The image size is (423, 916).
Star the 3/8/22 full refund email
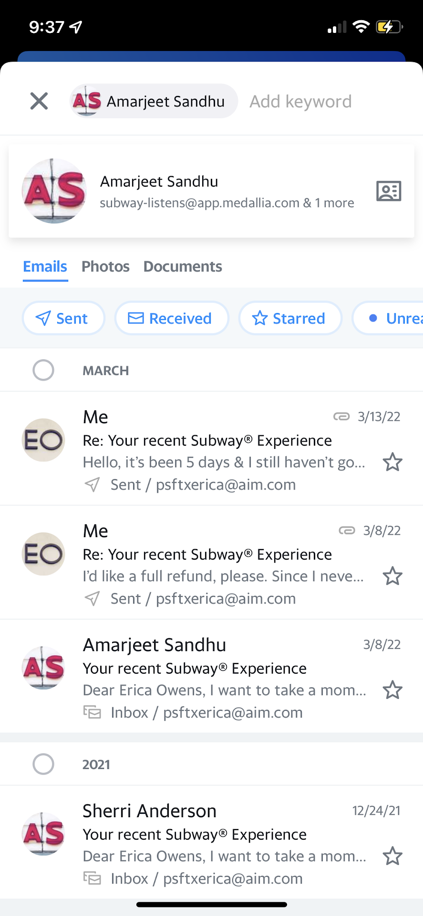click(x=392, y=576)
